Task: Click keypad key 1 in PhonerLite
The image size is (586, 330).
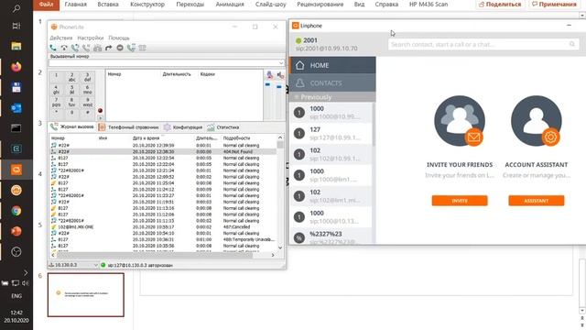Action: 56,77
